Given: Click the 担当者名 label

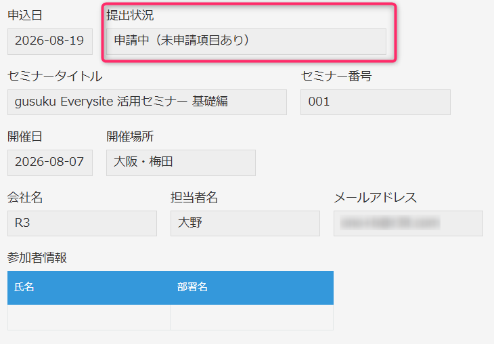Looking at the screenshot, I should (x=194, y=197).
